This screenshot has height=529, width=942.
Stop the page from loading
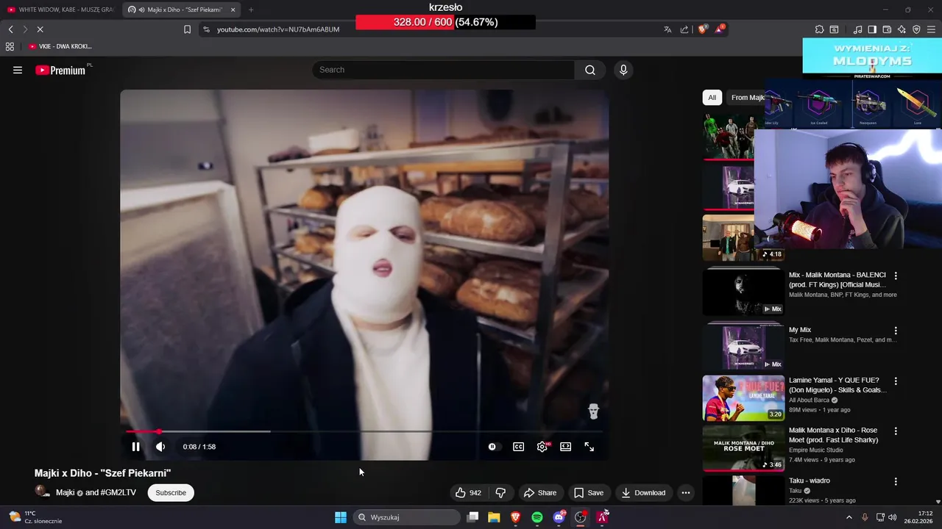40,29
